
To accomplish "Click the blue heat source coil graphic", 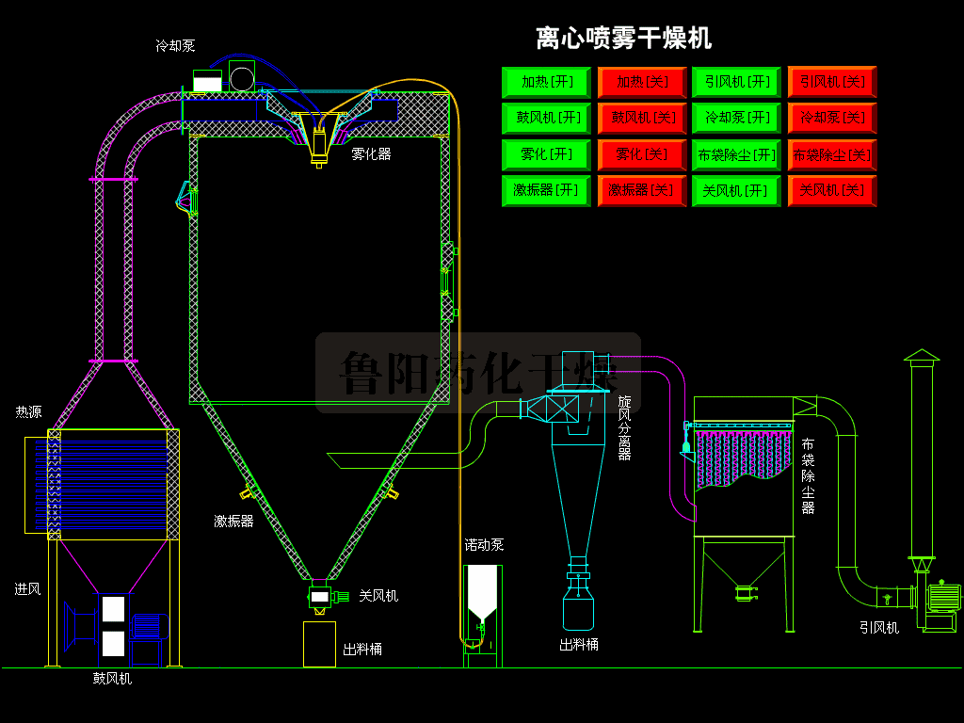I will point(102,485).
